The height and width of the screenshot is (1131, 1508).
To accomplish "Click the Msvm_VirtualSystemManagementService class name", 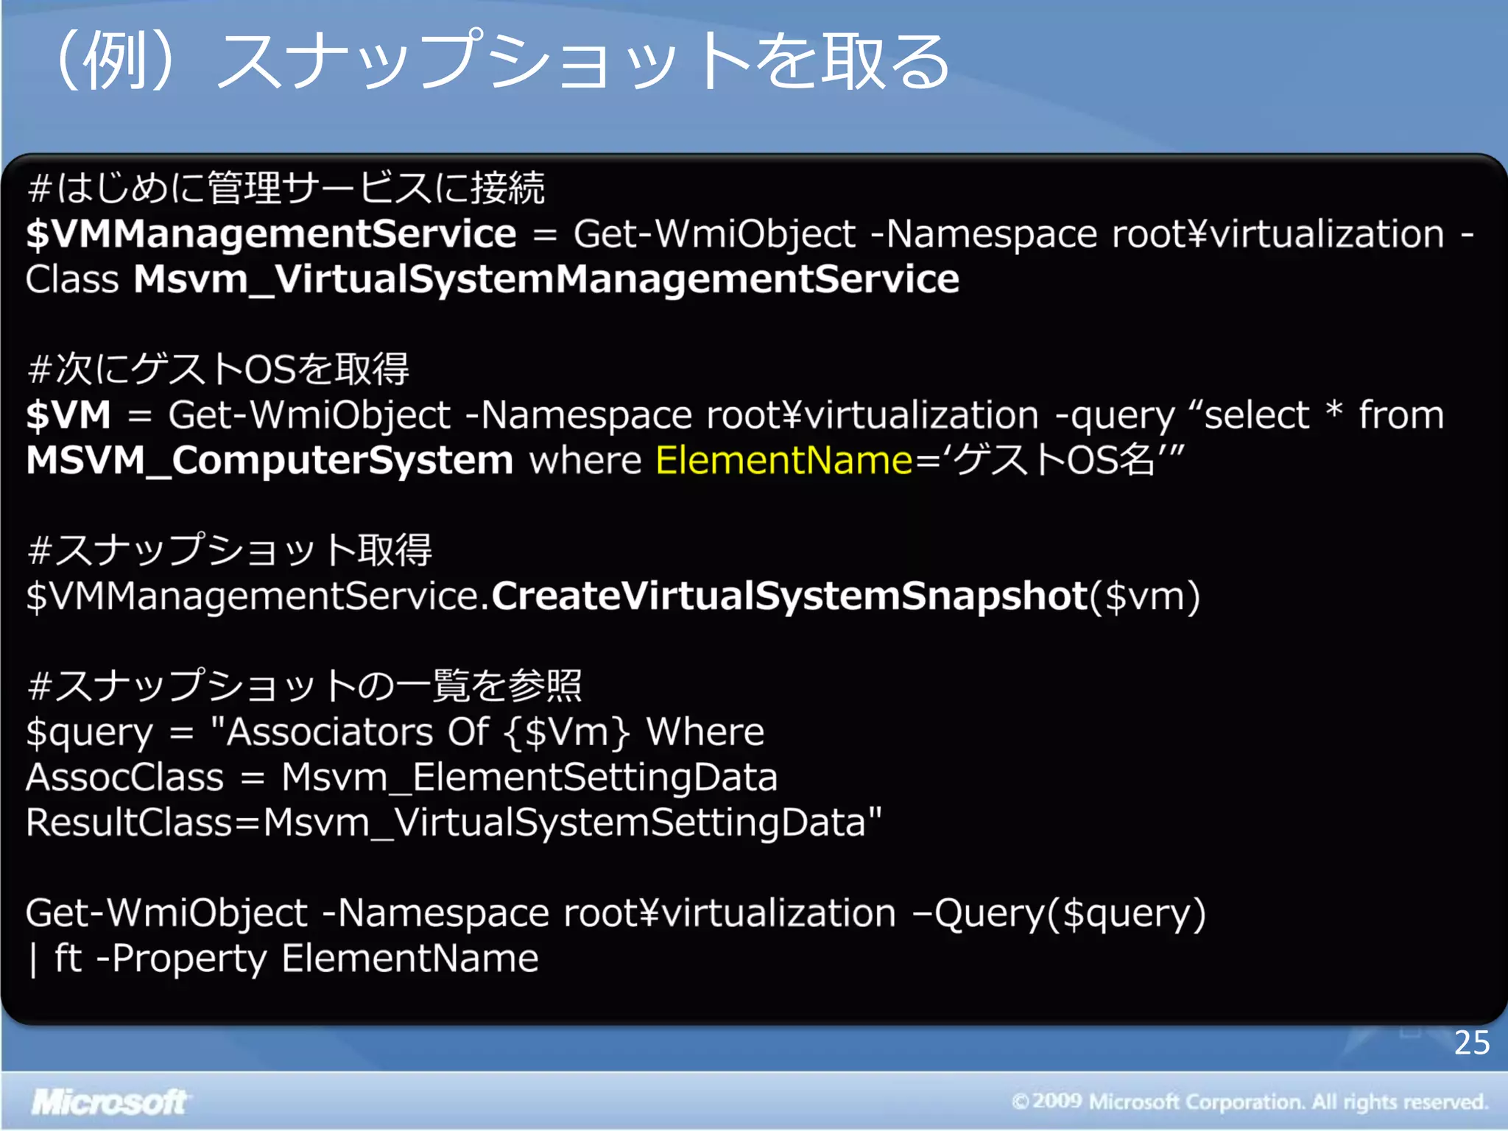I will 546,280.
